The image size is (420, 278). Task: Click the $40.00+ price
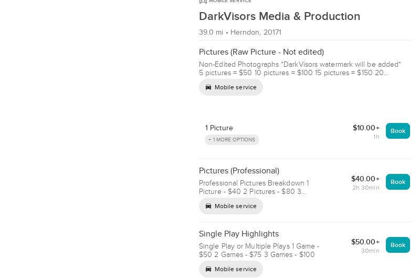365,179
